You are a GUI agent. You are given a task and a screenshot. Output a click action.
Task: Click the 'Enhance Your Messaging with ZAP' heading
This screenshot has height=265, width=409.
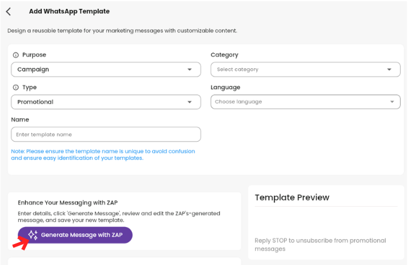67,203
